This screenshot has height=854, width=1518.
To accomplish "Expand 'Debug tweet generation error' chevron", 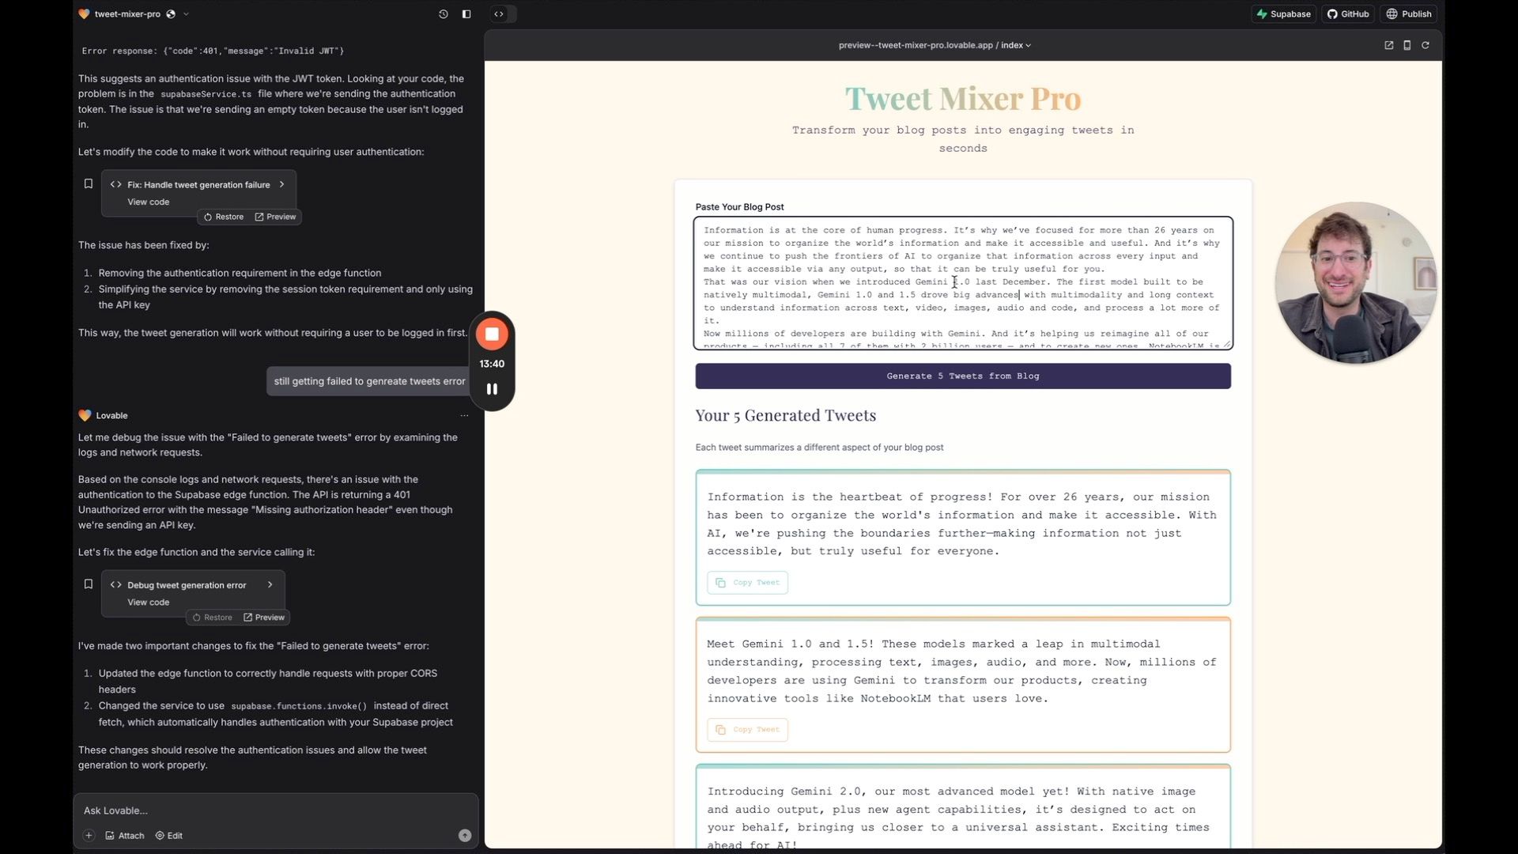I will [270, 585].
